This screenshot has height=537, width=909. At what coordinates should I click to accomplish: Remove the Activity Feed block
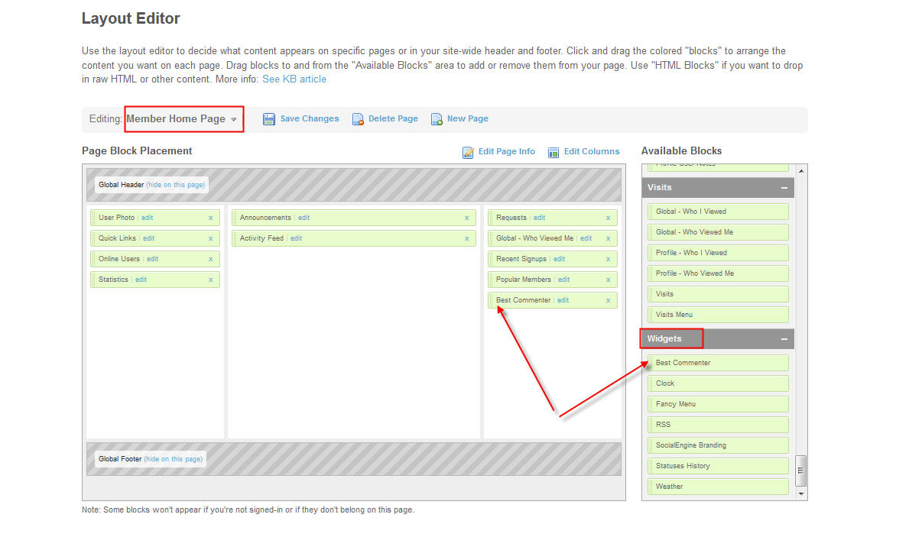point(466,238)
